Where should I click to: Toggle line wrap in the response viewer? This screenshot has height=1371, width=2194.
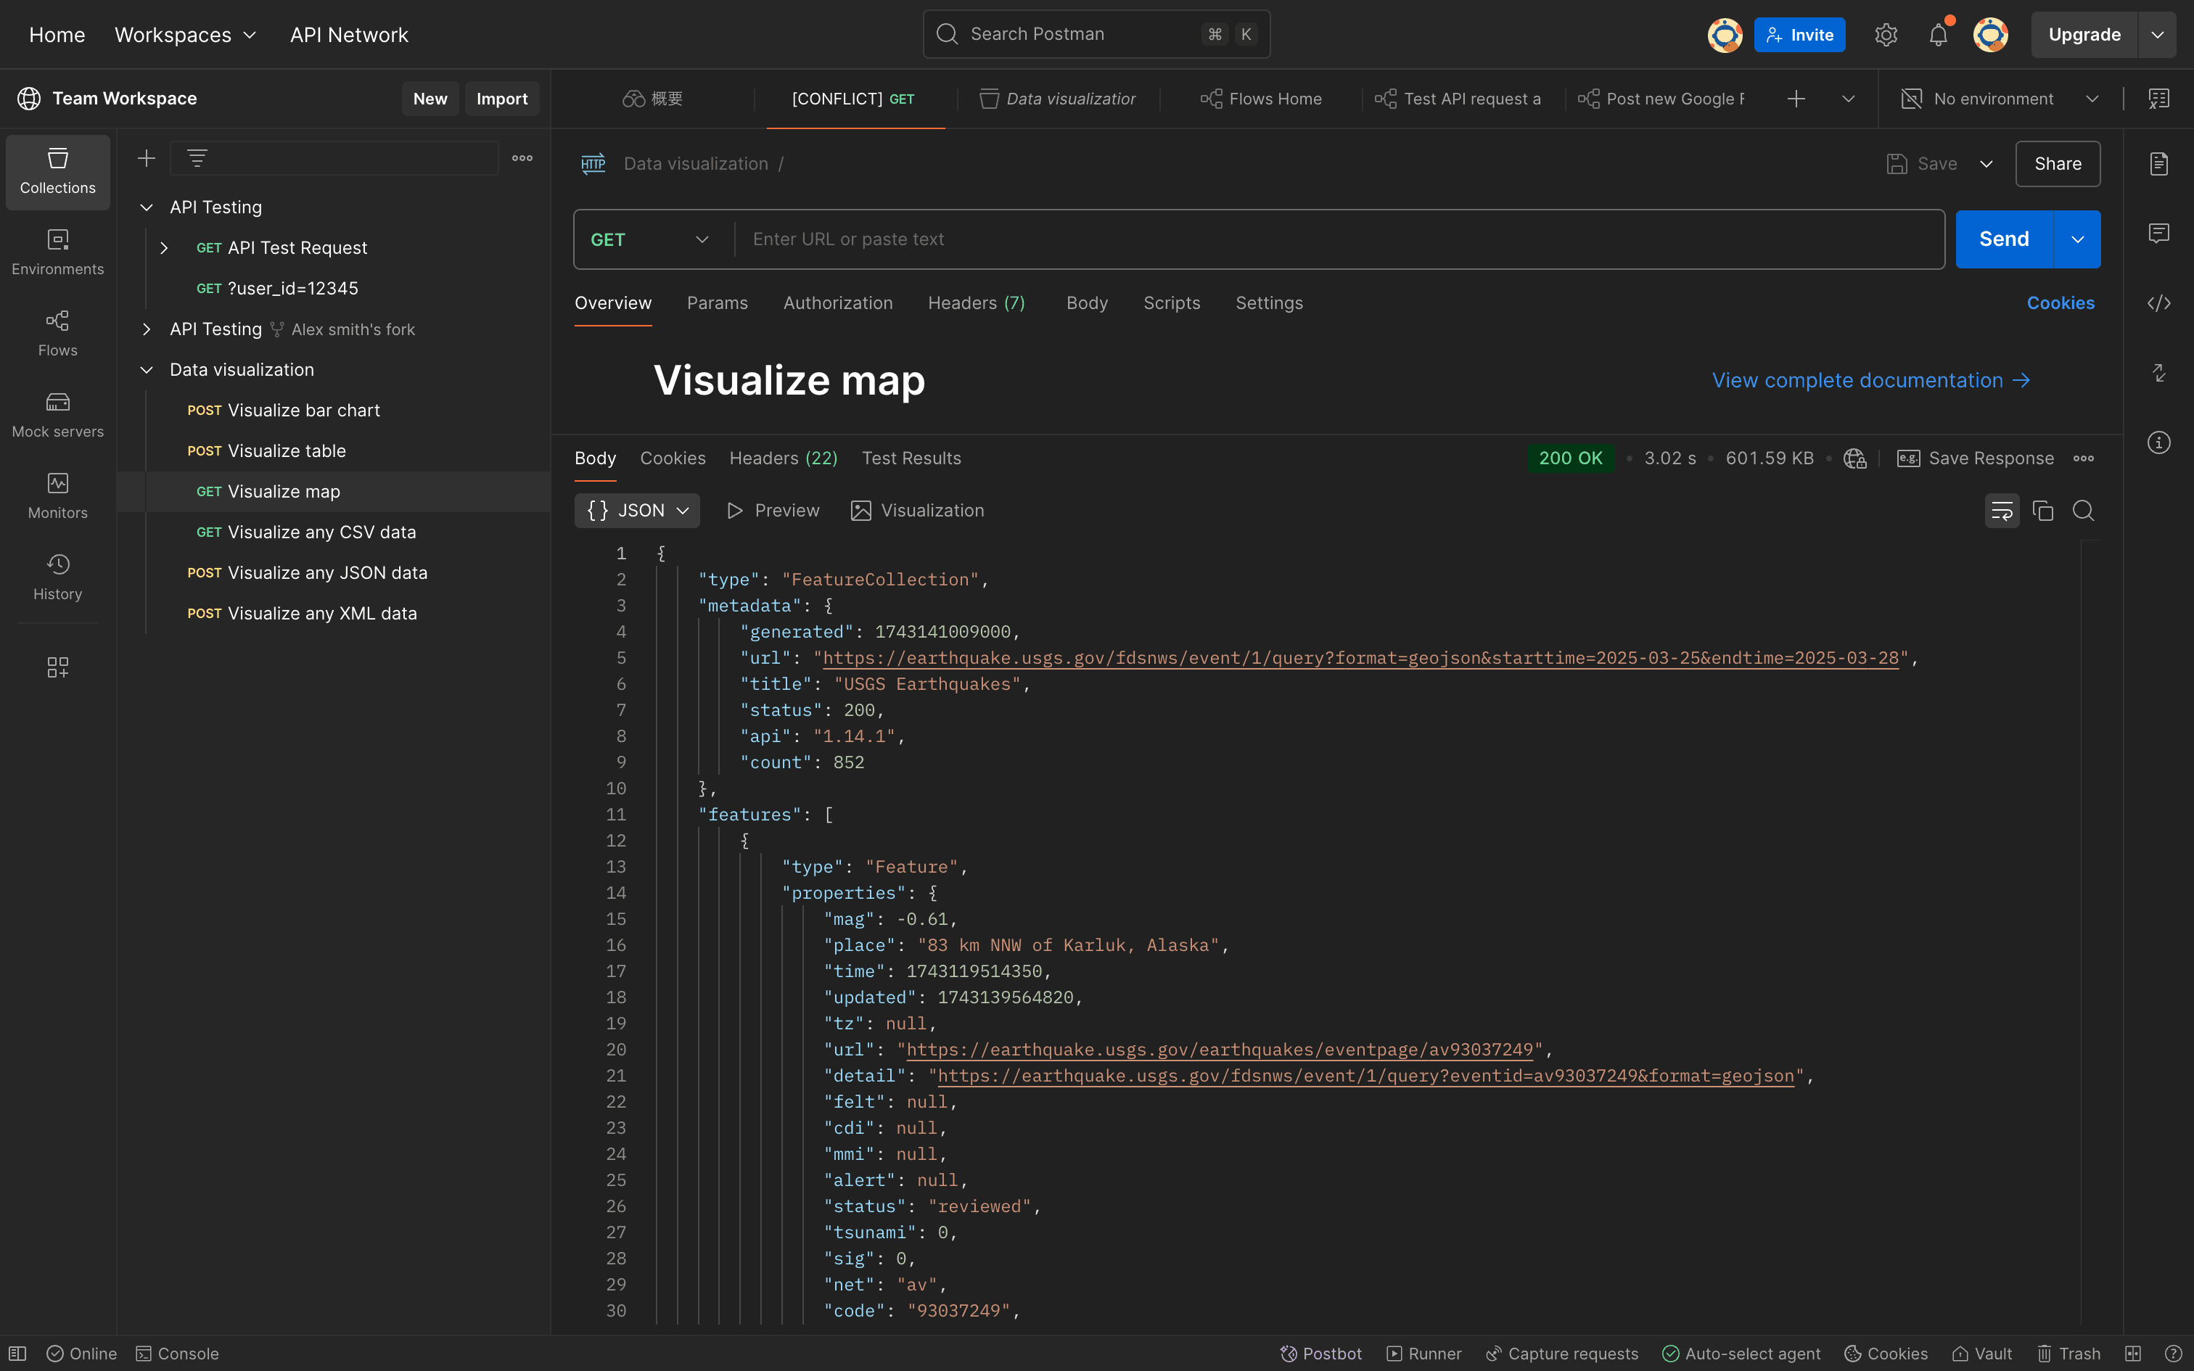click(x=2002, y=511)
